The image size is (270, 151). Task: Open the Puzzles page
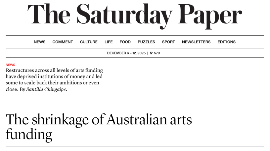[x=146, y=42]
